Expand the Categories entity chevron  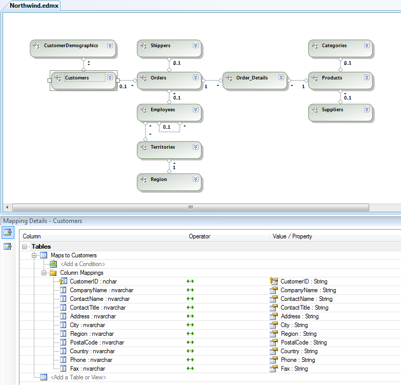(x=367, y=45)
